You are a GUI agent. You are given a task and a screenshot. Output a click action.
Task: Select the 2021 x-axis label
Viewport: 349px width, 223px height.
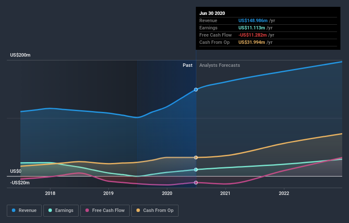coord(225,193)
